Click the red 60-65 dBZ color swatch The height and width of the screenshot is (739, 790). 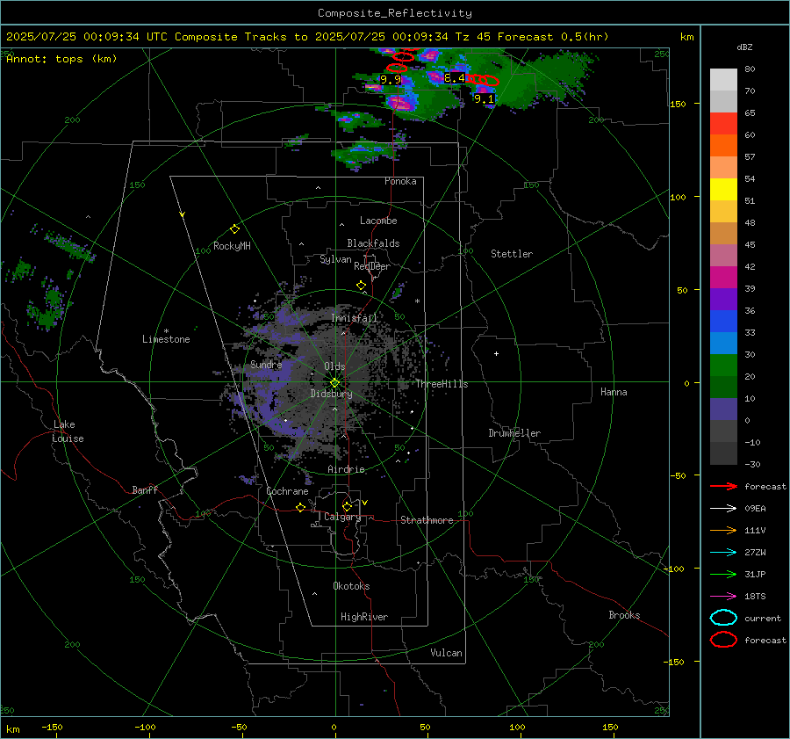pos(723,124)
